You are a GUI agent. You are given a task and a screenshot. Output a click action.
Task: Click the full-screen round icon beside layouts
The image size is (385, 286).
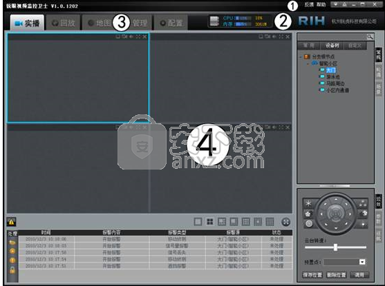(285, 222)
